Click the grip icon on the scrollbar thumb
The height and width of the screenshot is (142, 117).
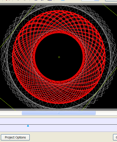[58, 113]
